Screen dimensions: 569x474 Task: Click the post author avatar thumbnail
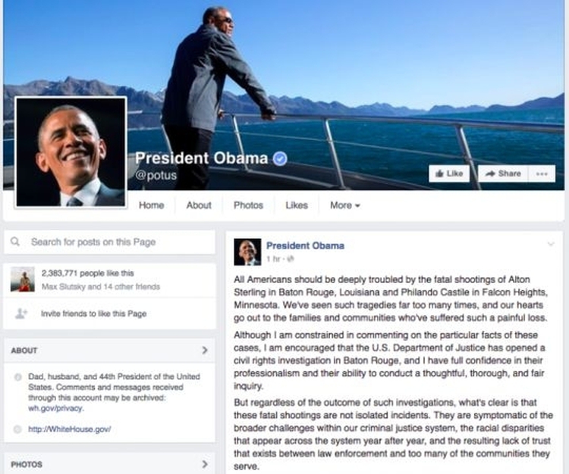click(247, 252)
